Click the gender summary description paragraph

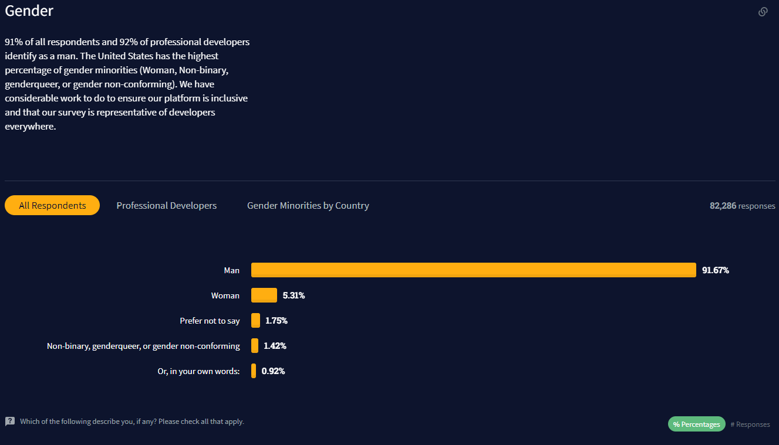point(127,84)
